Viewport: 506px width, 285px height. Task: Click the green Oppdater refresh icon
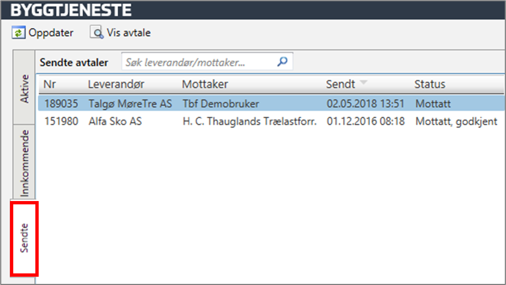pos(18,33)
